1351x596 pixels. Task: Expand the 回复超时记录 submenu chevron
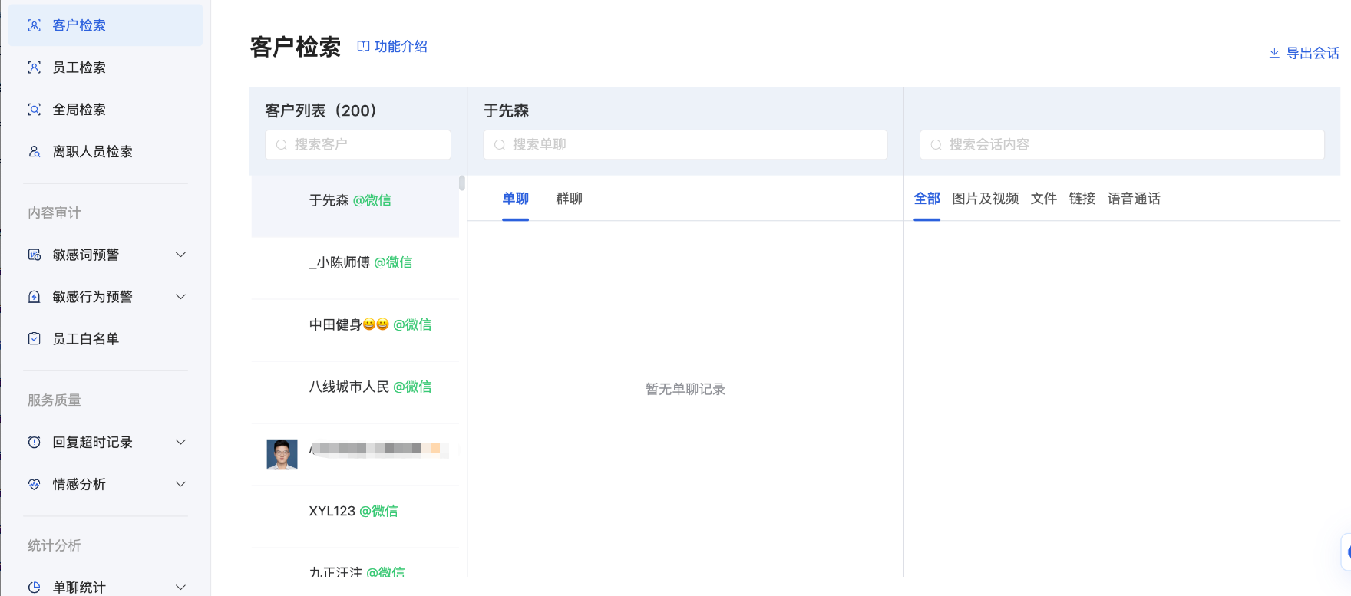click(181, 443)
